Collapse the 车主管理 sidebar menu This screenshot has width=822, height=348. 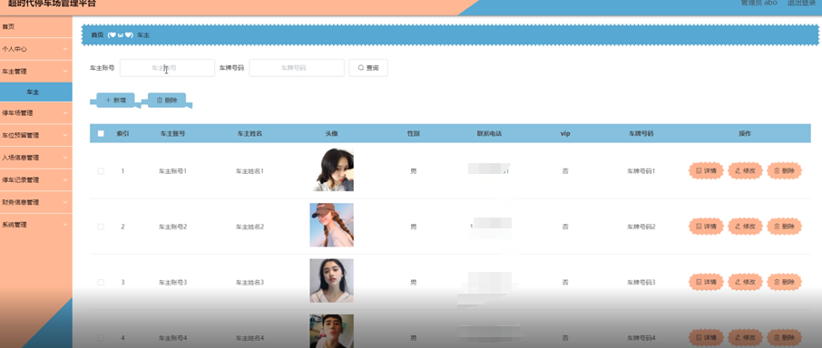(x=35, y=72)
